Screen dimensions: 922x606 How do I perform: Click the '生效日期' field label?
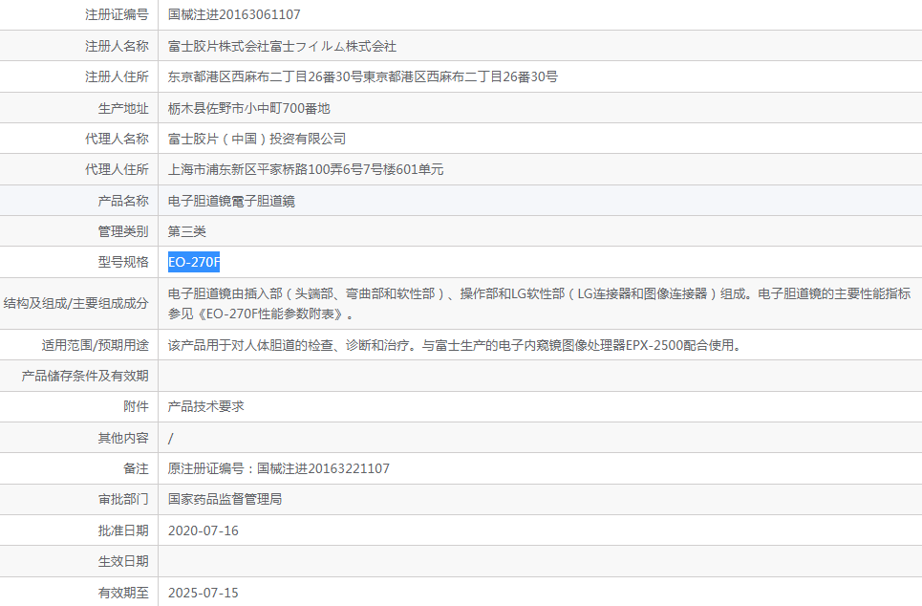[123, 562]
